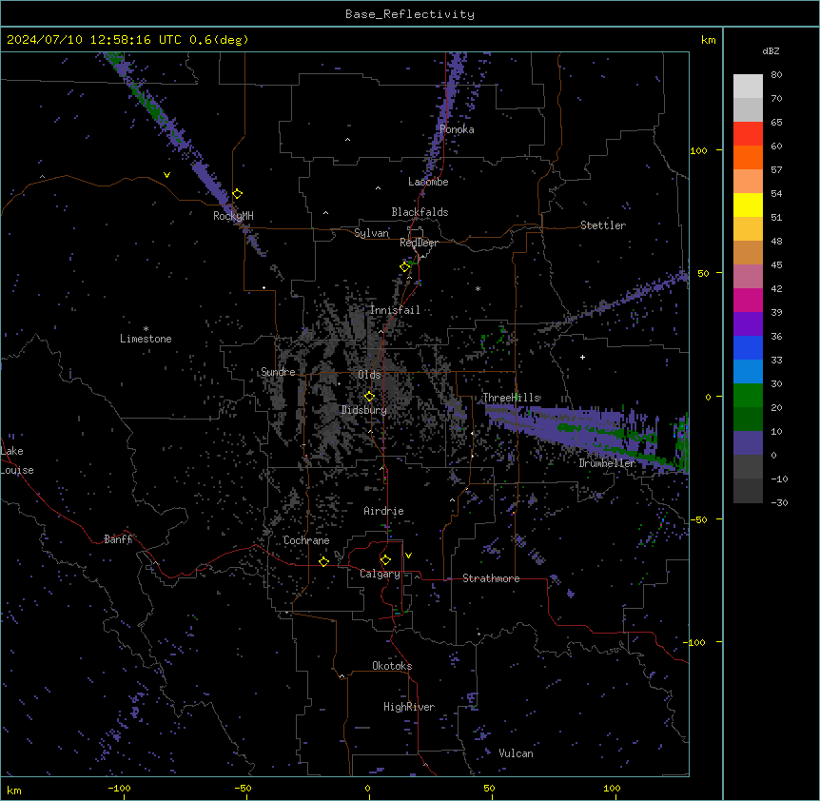Click the magenta 42 dBZ legend color
The width and height of the screenshot is (820, 801).
pos(748,300)
